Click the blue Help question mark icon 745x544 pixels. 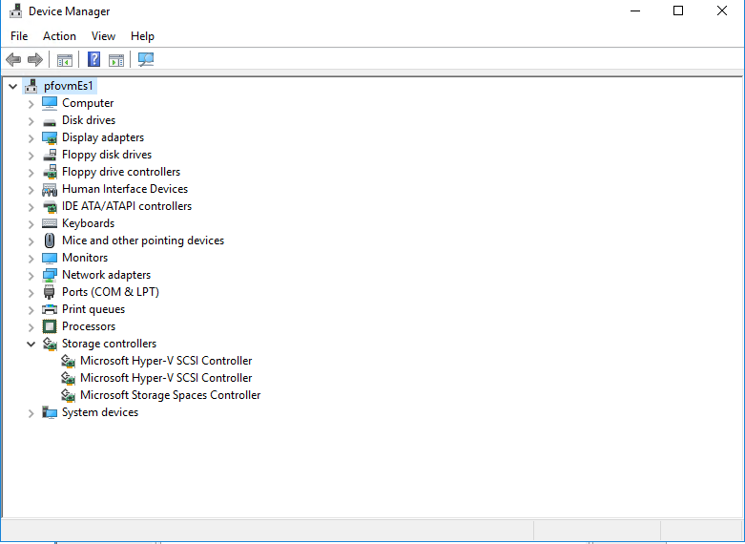(x=93, y=59)
